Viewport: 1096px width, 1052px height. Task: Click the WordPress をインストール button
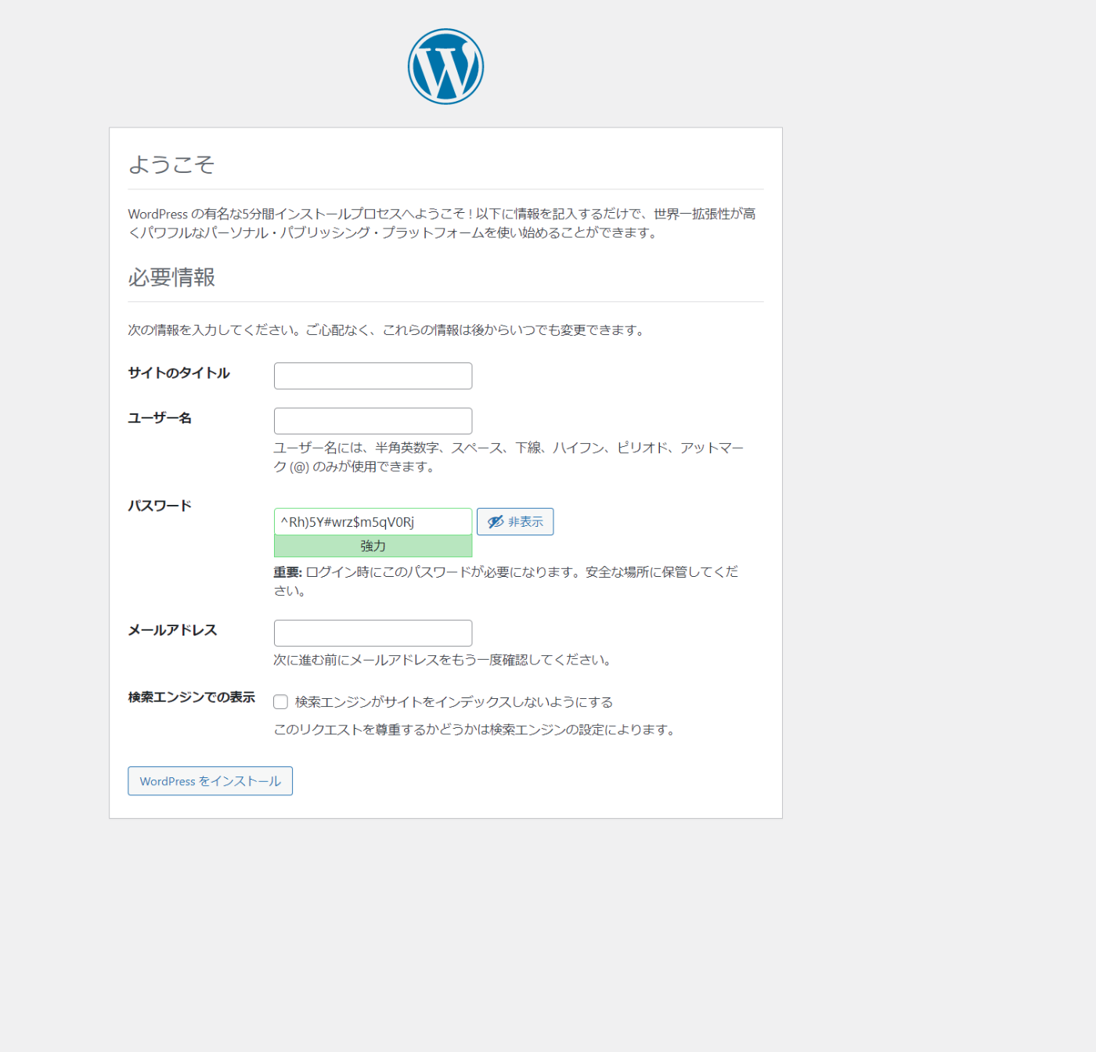(210, 781)
